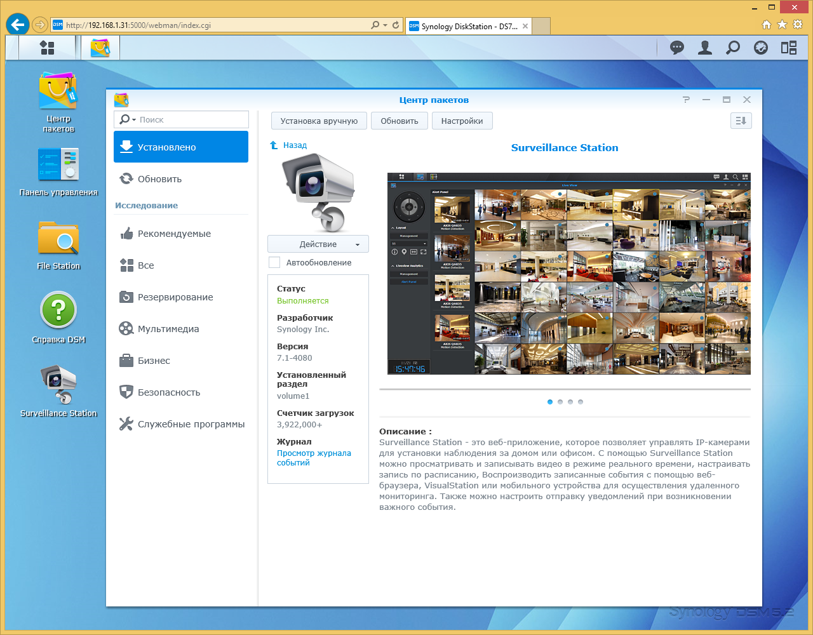Open the File Station desktop icon

(x=58, y=245)
